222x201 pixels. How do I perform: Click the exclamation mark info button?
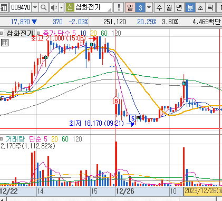tap(119, 7)
